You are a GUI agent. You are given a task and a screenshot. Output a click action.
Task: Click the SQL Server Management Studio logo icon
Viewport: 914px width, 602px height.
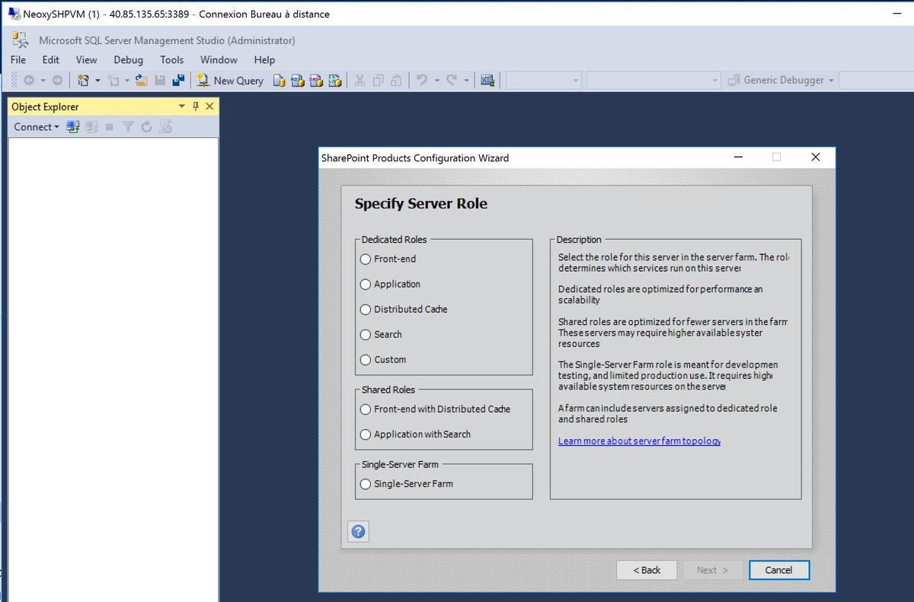tap(21, 40)
